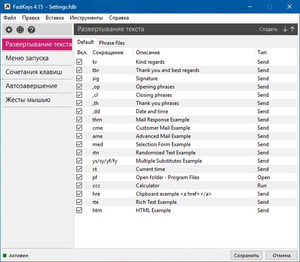300x262 pixels.
Task: Disable the 'sig' Signature entry checkbox
Action: pyautogui.click(x=79, y=78)
